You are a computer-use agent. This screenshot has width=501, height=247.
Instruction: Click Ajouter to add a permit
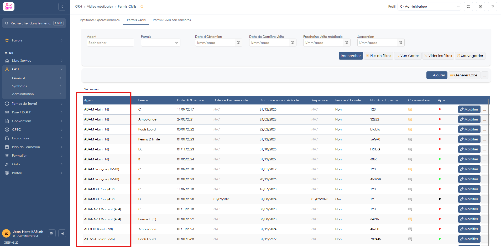click(x=437, y=75)
